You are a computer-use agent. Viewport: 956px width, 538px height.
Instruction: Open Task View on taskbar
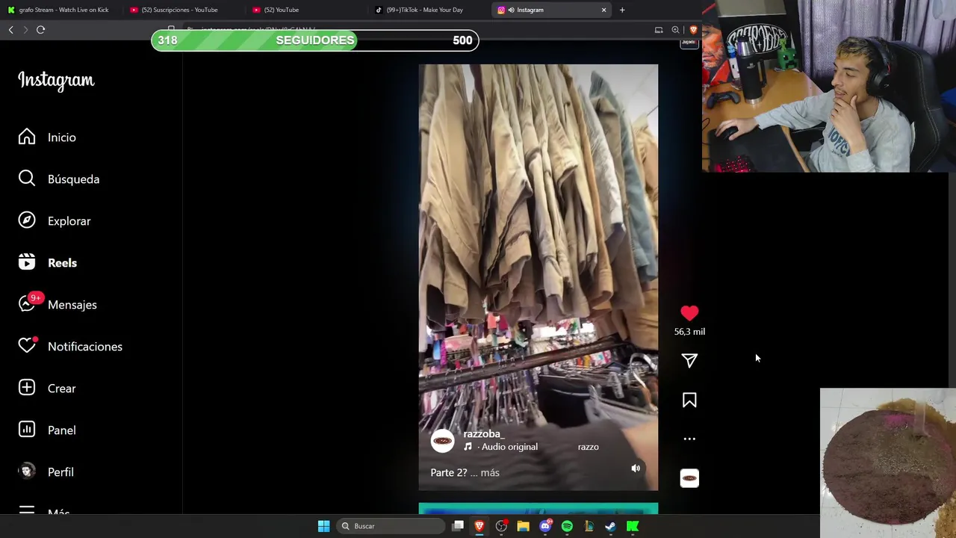click(458, 526)
